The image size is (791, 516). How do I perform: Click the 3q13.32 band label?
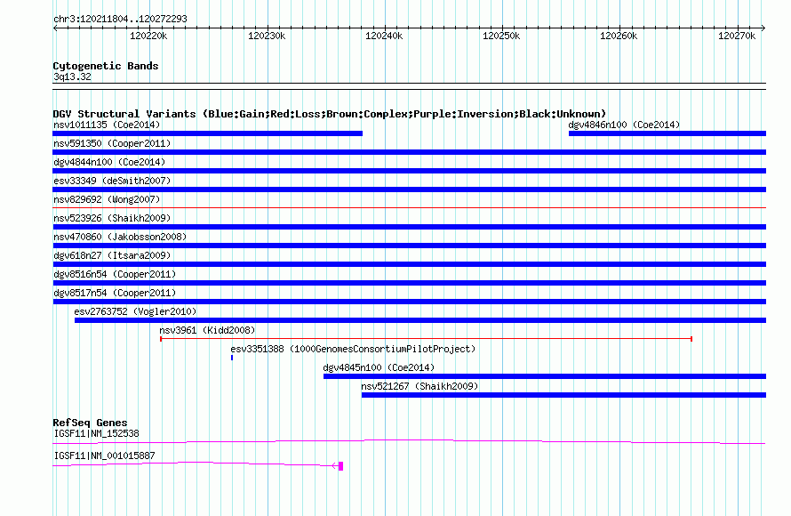[72, 77]
